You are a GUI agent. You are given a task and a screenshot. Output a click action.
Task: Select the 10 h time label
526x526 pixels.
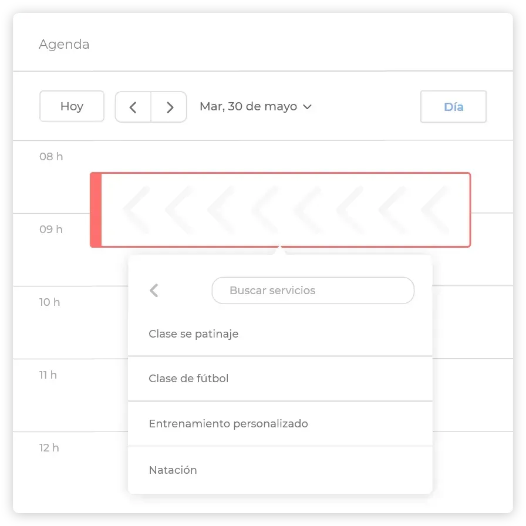coord(50,302)
